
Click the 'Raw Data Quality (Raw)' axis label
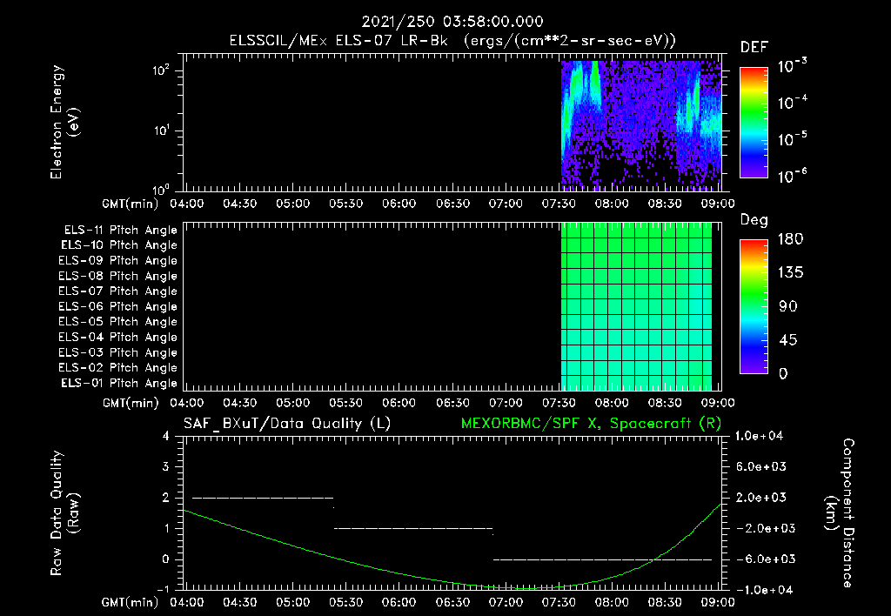(64, 513)
